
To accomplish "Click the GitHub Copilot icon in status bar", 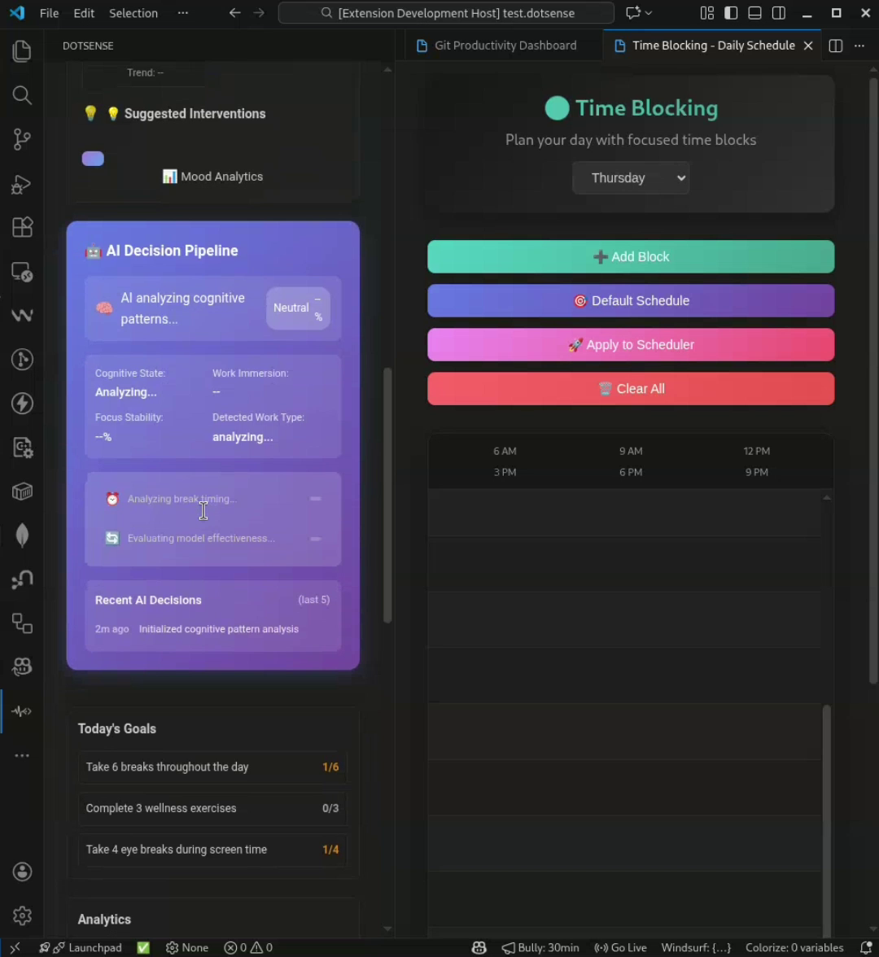I will click(x=479, y=947).
